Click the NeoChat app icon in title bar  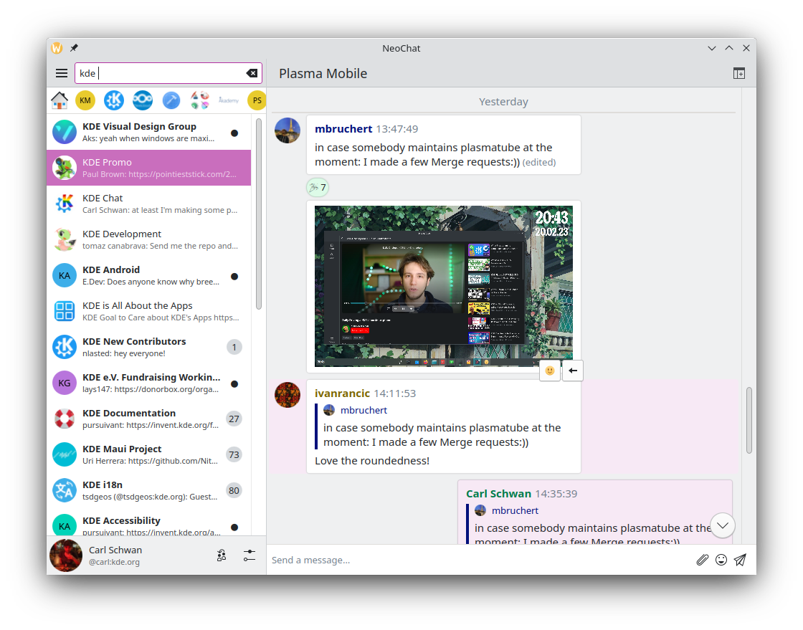pyautogui.click(x=57, y=47)
